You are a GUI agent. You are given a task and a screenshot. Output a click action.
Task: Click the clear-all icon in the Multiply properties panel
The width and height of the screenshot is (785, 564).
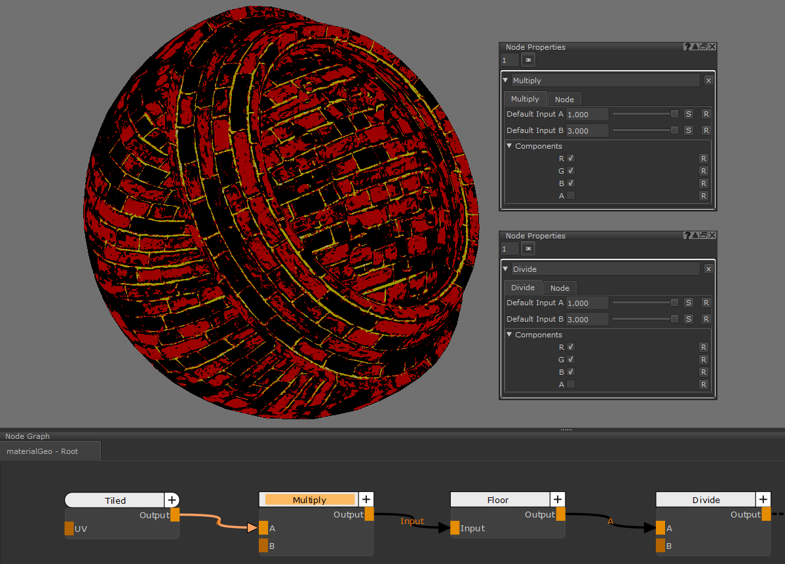[x=527, y=60]
